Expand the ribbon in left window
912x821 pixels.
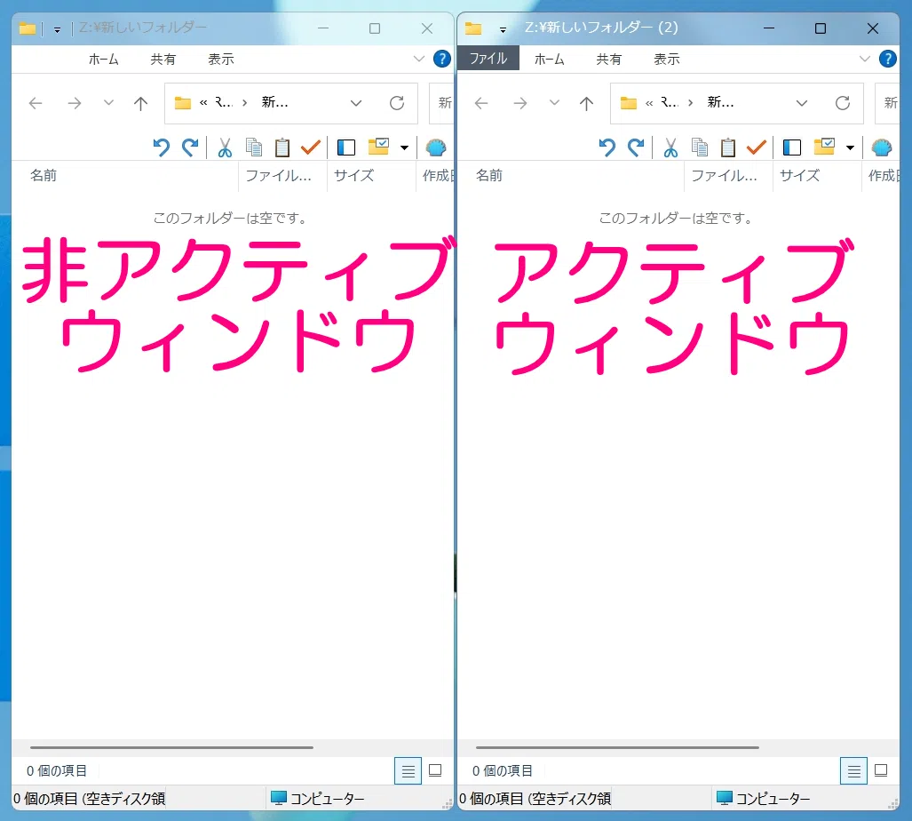pyautogui.click(x=419, y=59)
